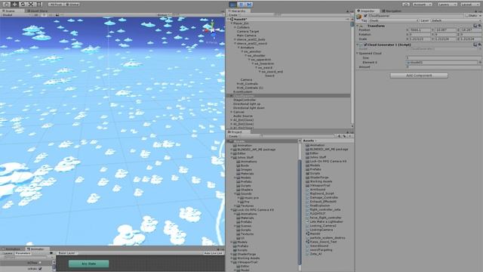
Task: Collapse the Transform component
Action: pos(358,26)
